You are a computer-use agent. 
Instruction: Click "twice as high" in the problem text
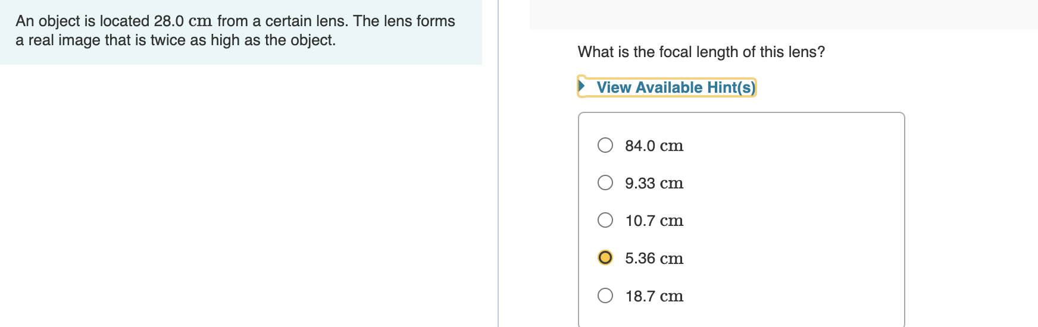click(195, 40)
